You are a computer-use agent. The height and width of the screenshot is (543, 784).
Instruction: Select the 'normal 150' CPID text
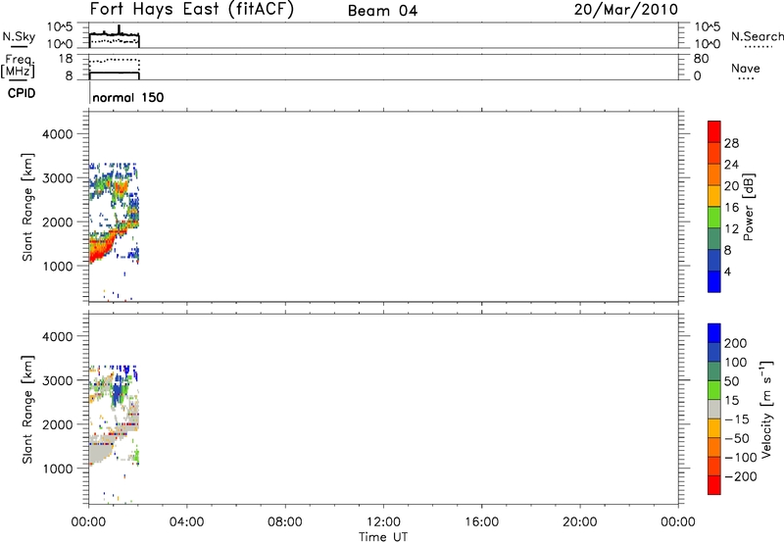click(x=128, y=97)
